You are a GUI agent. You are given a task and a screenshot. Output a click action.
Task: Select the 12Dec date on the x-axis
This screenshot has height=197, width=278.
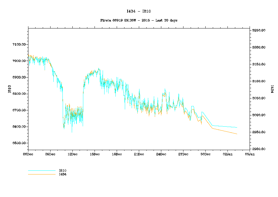coord(72,154)
